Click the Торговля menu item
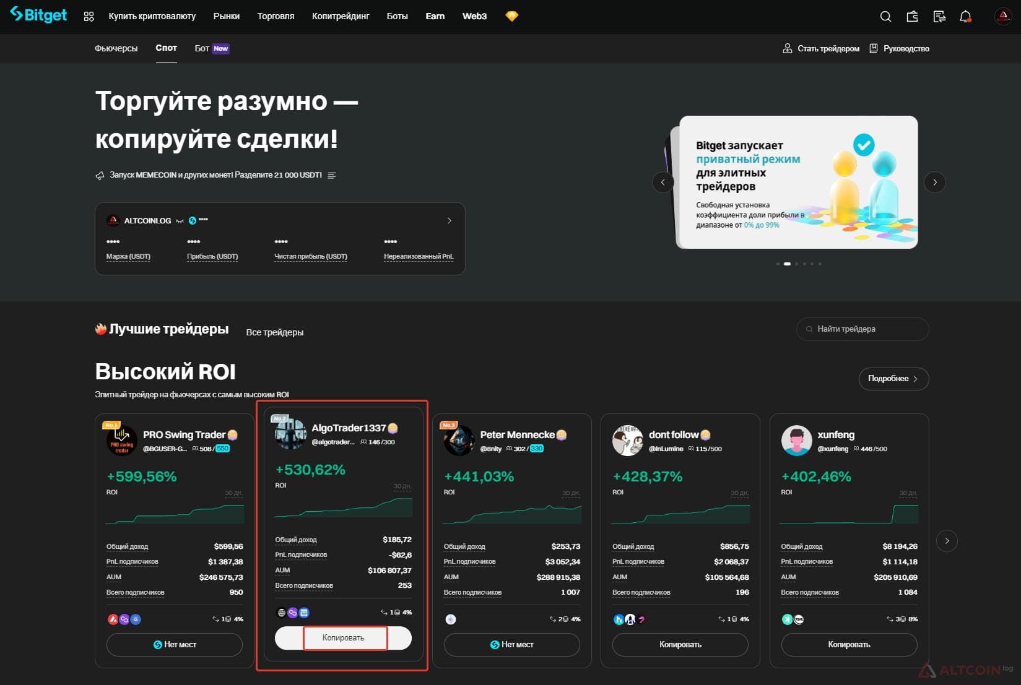Viewport: 1021px width, 685px height. tap(276, 16)
